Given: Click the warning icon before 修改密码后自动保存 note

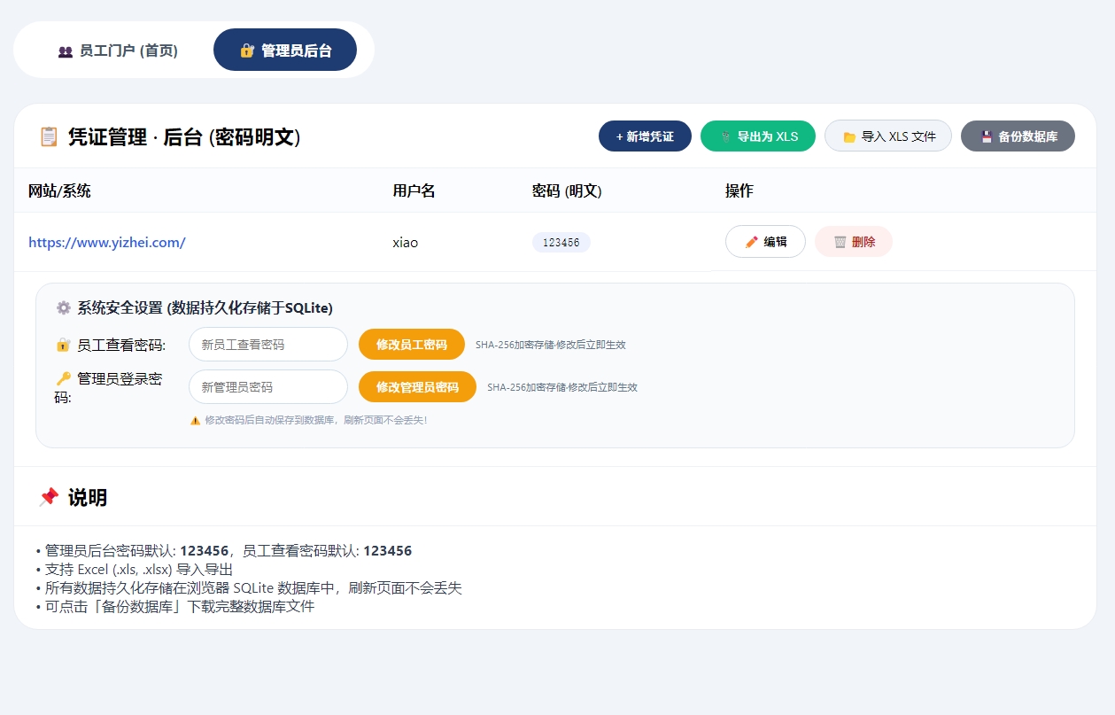Looking at the screenshot, I should pos(196,420).
